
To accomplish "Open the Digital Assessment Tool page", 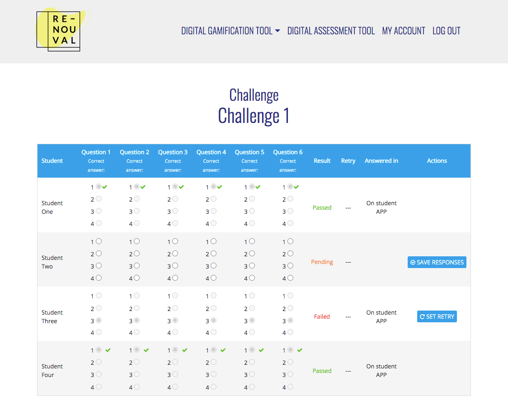I will pos(331,31).
